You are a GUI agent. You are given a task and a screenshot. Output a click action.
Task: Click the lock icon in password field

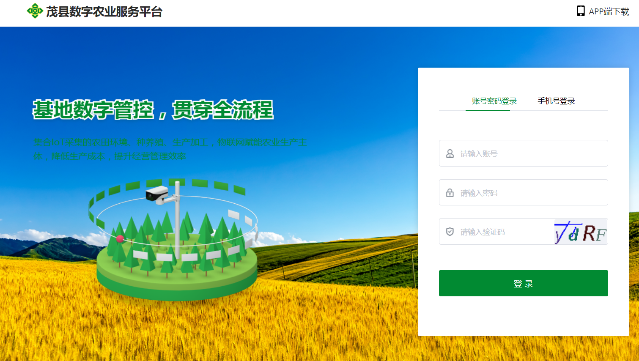450,193
